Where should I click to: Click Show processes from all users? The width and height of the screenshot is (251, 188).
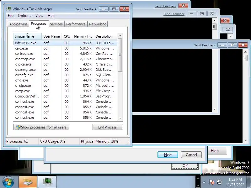click(x=41, y=127)
